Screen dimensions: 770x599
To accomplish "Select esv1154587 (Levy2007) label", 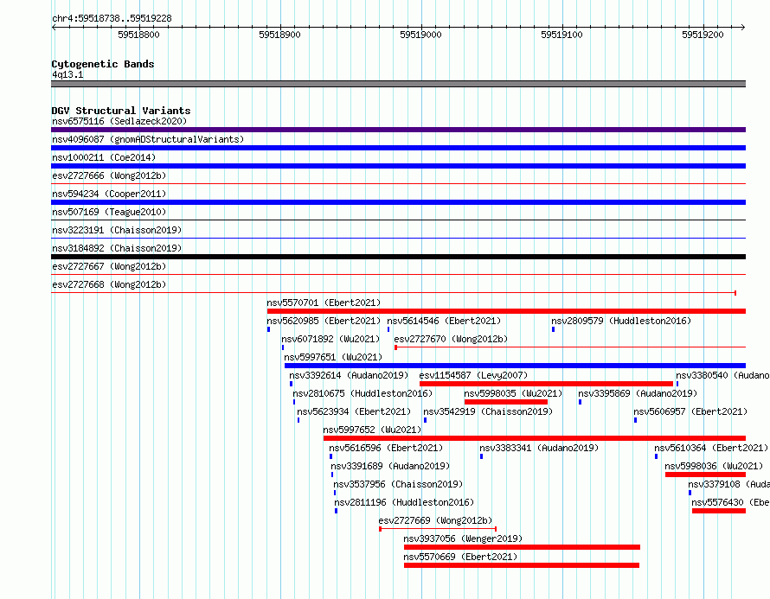I will point(473,375).
